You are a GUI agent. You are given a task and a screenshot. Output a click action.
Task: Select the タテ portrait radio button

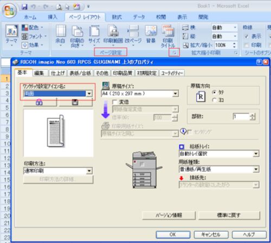[x=214, y=93]
